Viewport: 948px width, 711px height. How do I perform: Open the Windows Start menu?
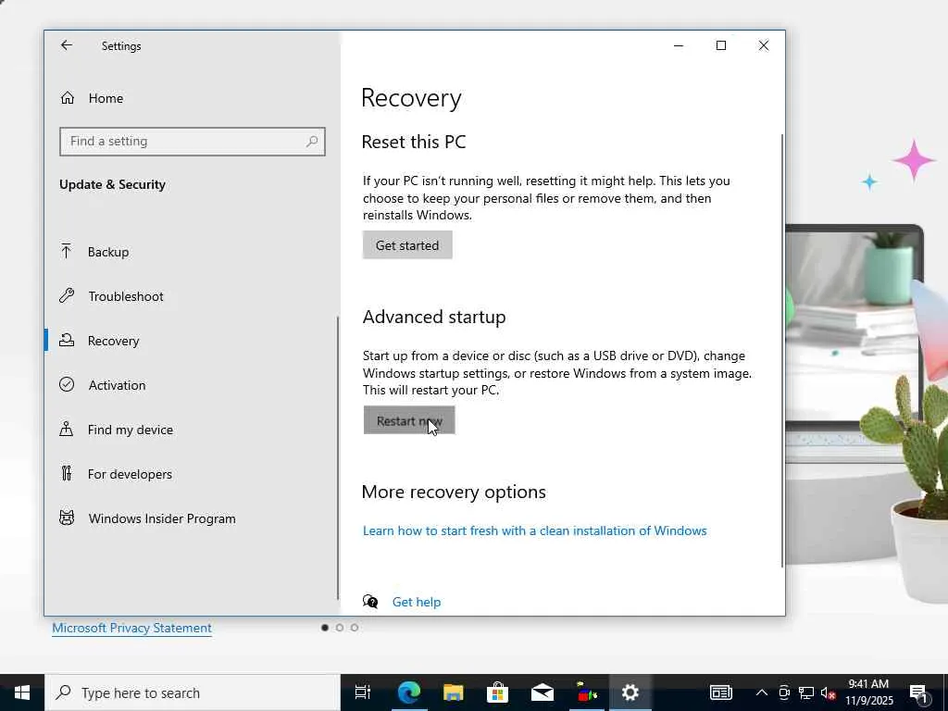(x=22, y=692)
